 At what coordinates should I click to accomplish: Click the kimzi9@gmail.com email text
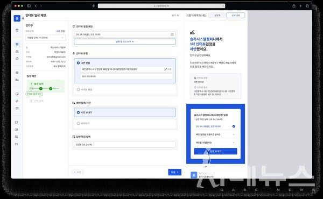pyautogui.click(x=56, y=57)
